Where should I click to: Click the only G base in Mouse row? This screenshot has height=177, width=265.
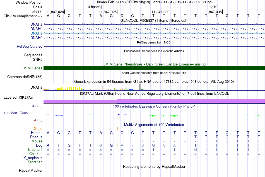pos(227,141)
